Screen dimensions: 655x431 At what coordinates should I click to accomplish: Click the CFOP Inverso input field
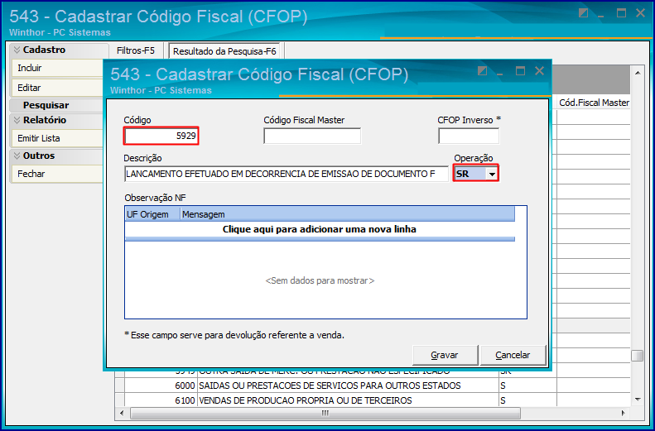pyautogui.click(x=469, y=136)
